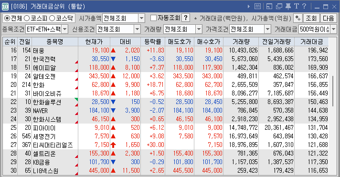
Task: Click the 다음 button
Action: click(328, 18)
